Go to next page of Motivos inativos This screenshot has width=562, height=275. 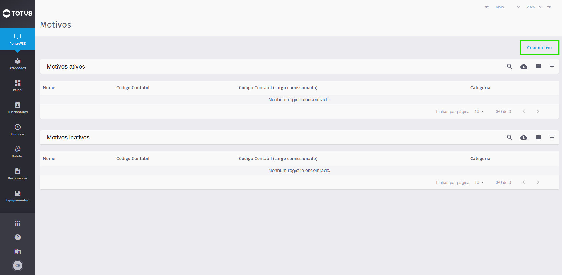click(x=538, y=182)
